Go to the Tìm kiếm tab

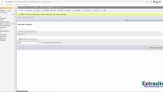click(x=45, y=10)
